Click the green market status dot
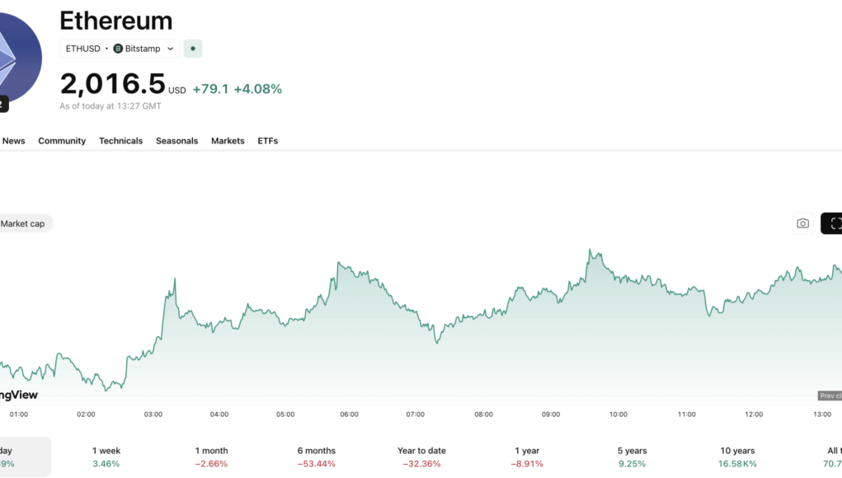The height and width of the screenshot is (478, 842). [193, 49]
